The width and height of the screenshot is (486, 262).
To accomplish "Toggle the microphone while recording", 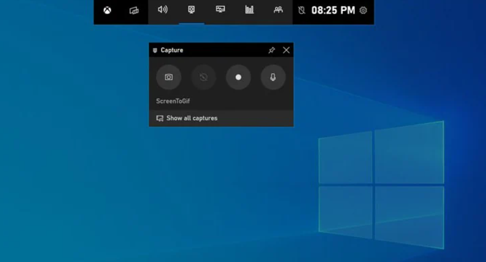I will pyautogui.click(x=273, y=77).
